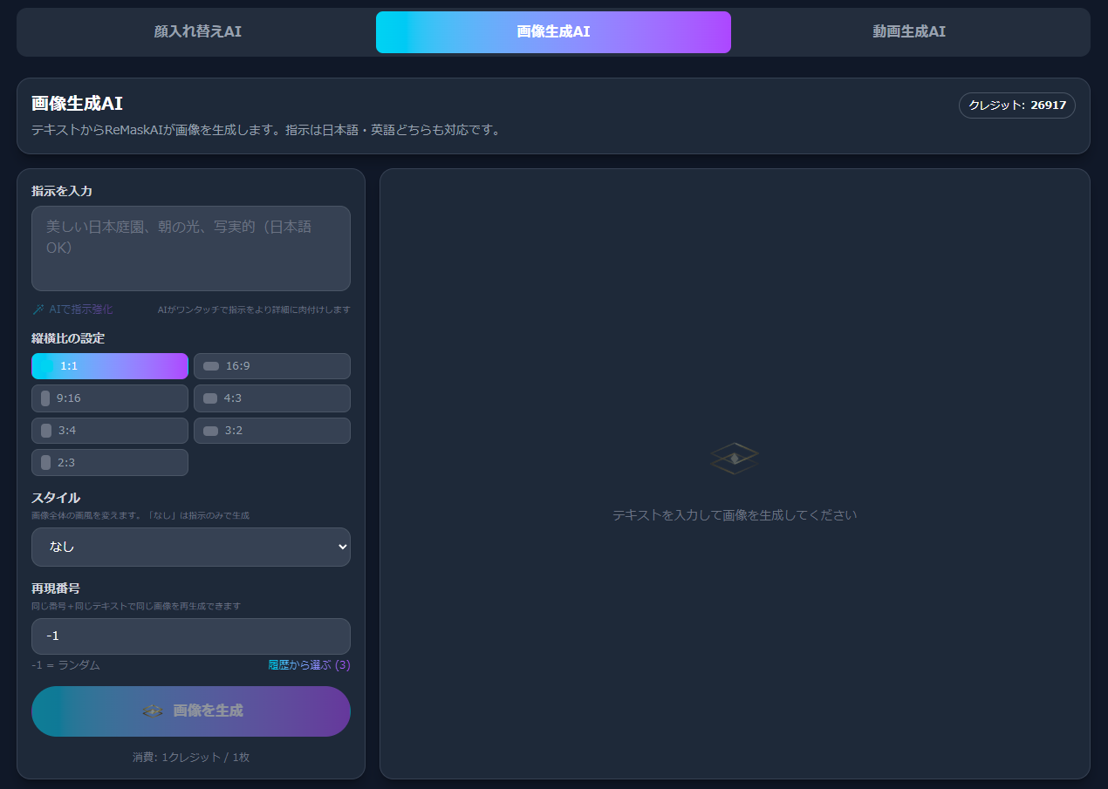Click the landscape icon for 3:2 ratio

(210, 431)
